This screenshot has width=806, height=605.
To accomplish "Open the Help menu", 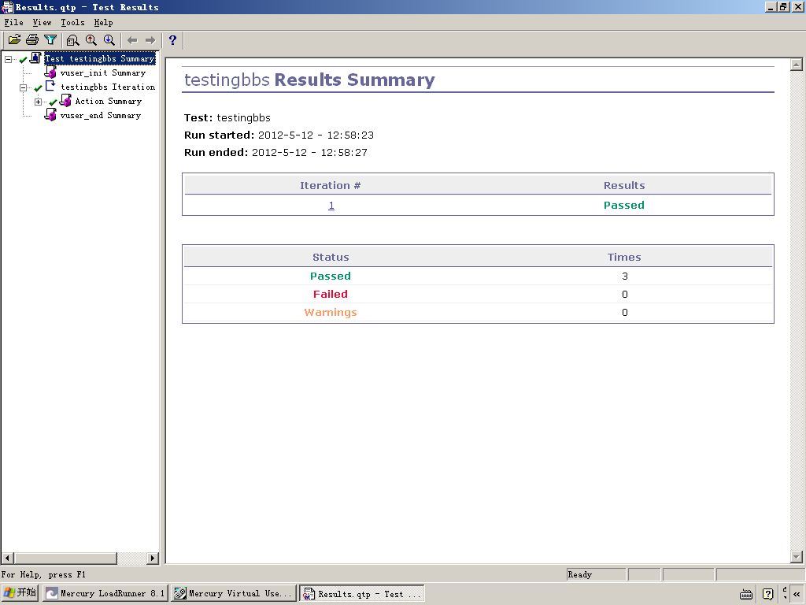I will (x=103, y=22).
